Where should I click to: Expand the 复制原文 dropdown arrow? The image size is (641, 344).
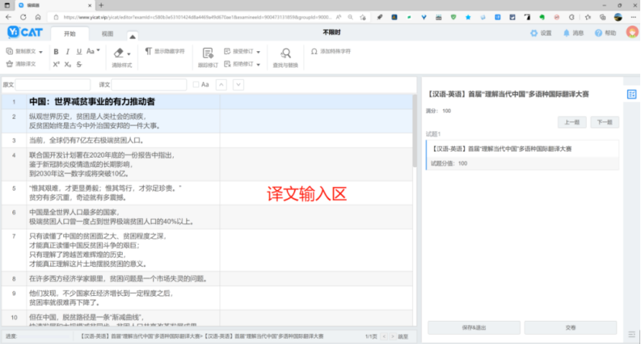coord(42,51)
